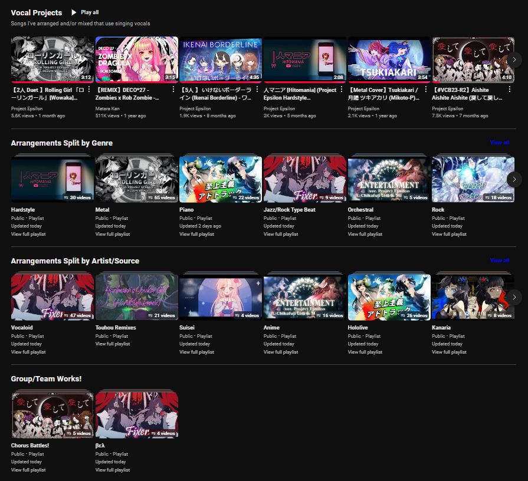Open the Piano playlist thumbnail with 22 videos
The image size is (528, 481).
pos(221,179)
